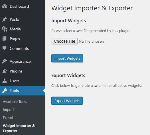Click the No file chosen text
This screenshot has width=150, height=135.
point(91,42)
